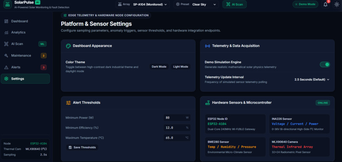This screenshot has height=162, width=342.
Task: Click the sliders icon in Edge Telemetry badge
Action: 65,15
